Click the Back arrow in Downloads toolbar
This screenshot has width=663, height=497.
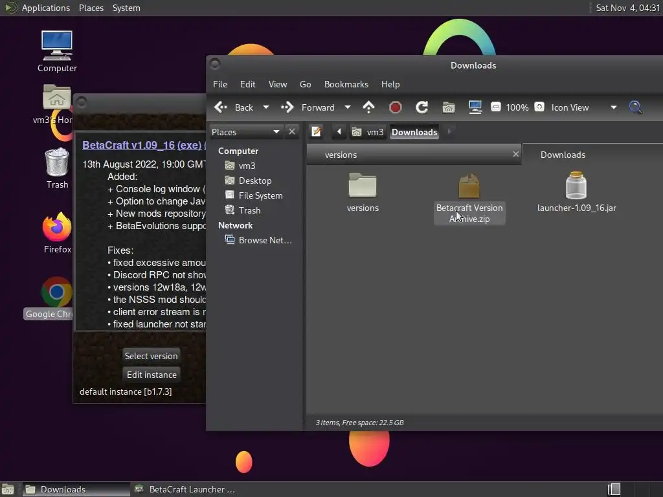click(221, 107)
